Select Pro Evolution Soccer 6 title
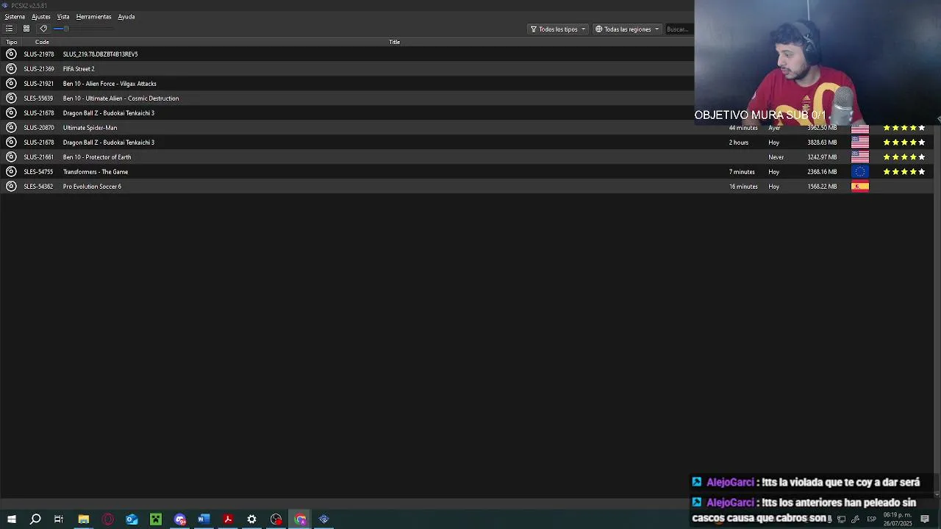 (92, 187)
